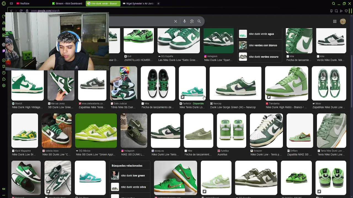Open extensions cube icon in sidebar
The image size is (353, 198).
4,79
